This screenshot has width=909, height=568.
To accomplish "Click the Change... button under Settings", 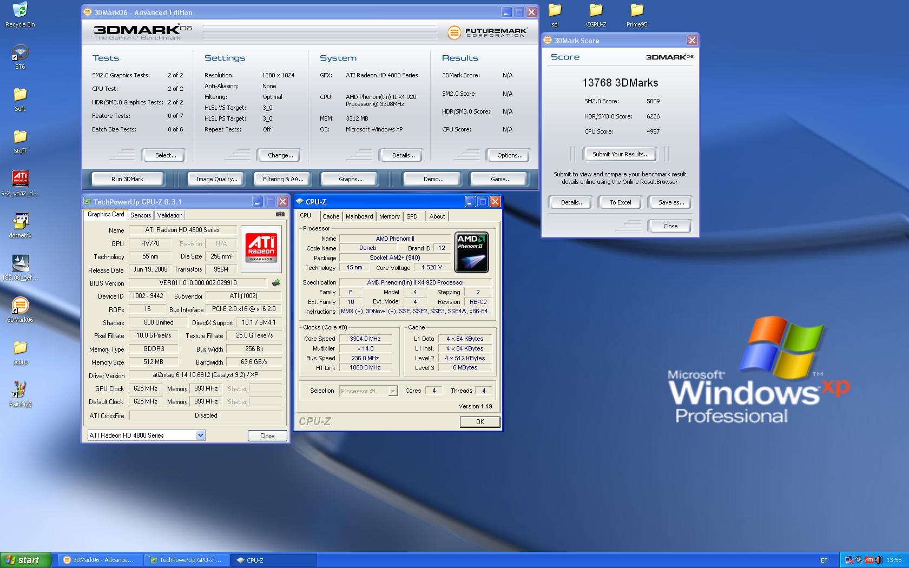I will (280, 155).
